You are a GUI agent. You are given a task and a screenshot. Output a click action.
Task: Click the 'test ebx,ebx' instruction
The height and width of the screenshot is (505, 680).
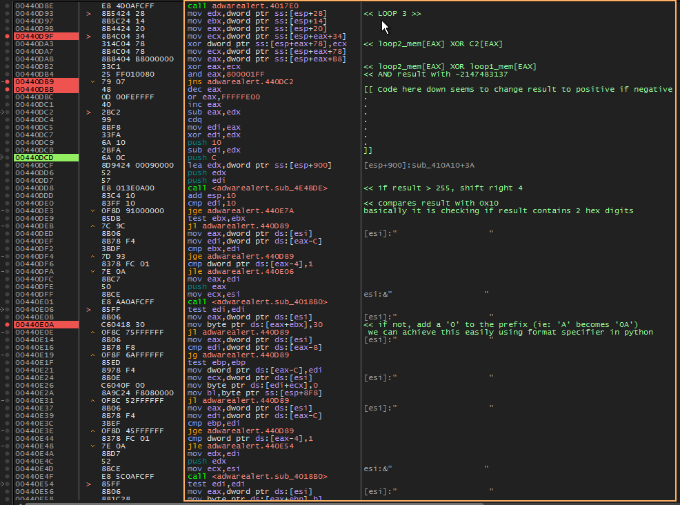pos(217,219)
